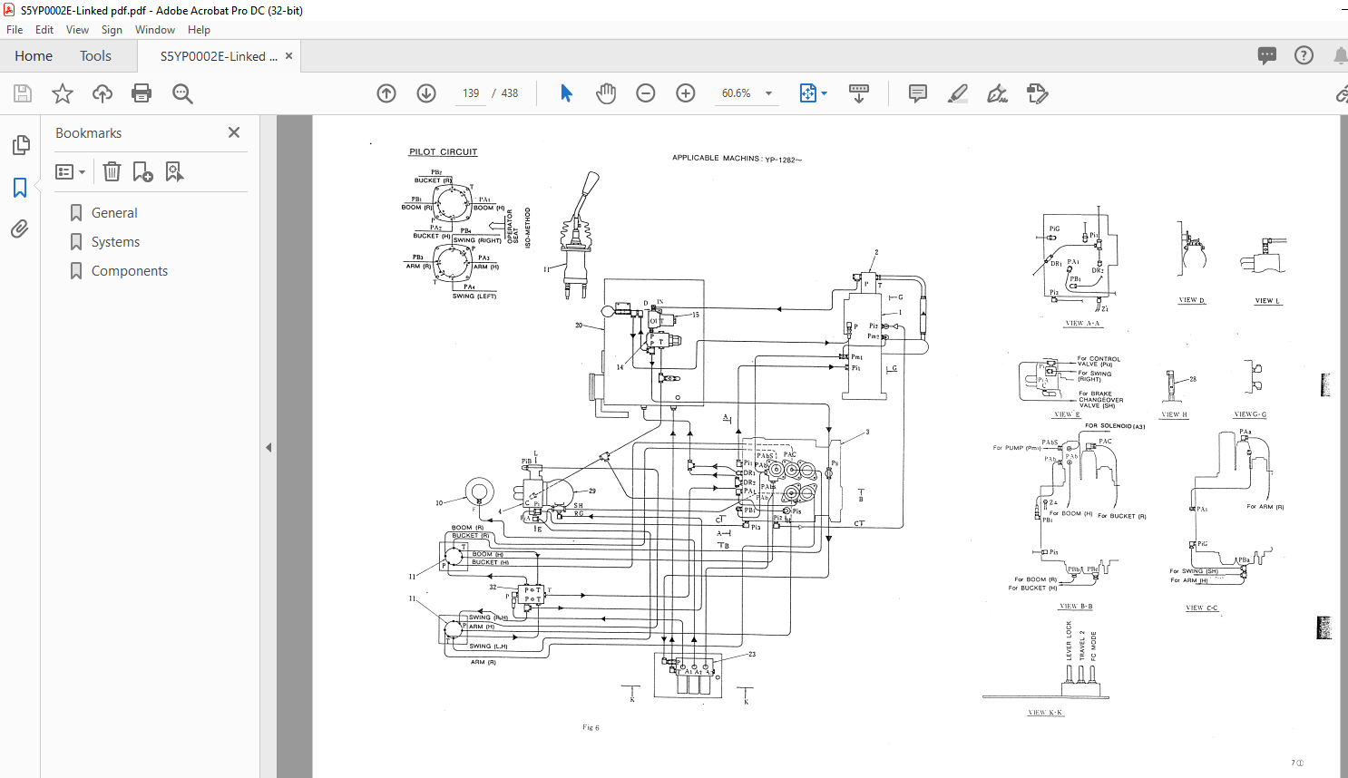Click 'VIEW C-C' label in diagram
Screen dimensions: 1348x778
pyautogui.click(x=1202, y=608)
